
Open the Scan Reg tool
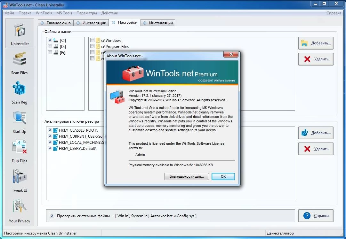point(20,92)
